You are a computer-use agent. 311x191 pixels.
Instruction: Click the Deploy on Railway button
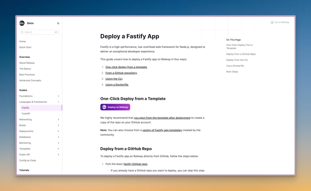[x=115, y=107]
